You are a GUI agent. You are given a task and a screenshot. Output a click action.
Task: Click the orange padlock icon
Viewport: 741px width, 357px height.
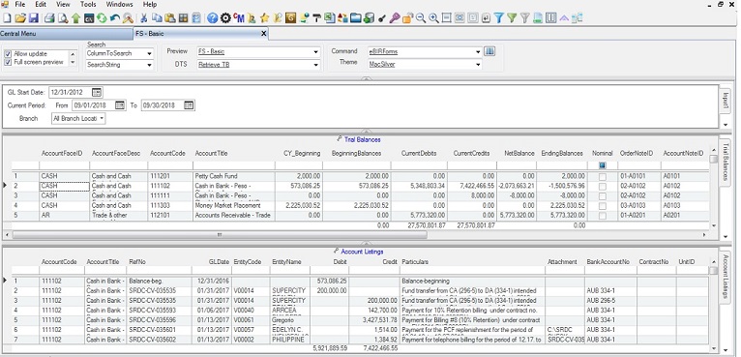407,18
